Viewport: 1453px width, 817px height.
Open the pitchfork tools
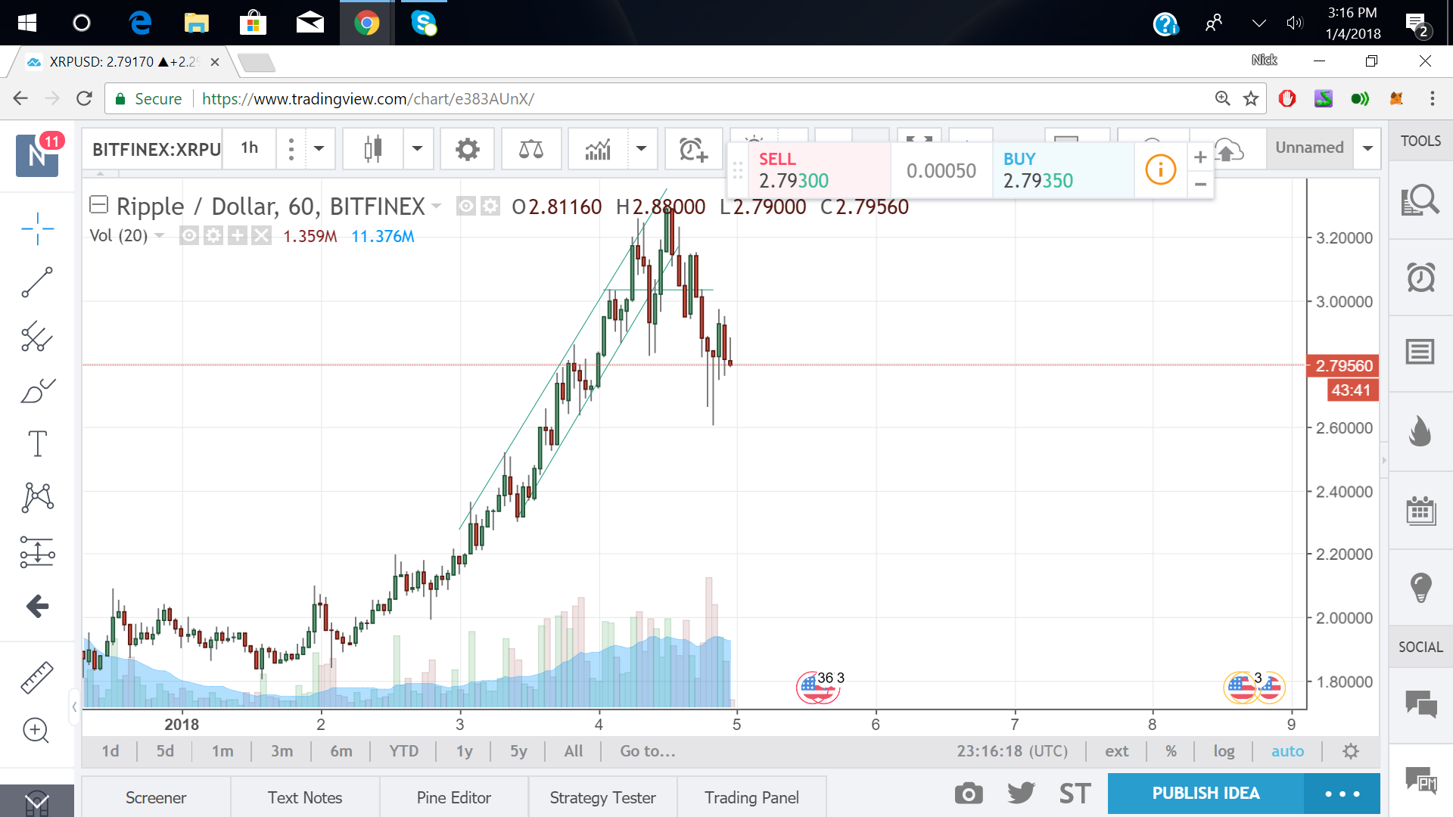point(37,337)
